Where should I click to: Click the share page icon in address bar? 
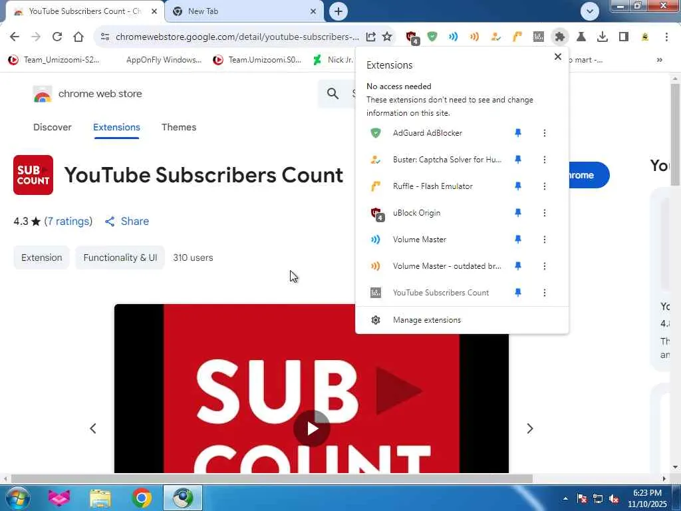tap(370, 37)
